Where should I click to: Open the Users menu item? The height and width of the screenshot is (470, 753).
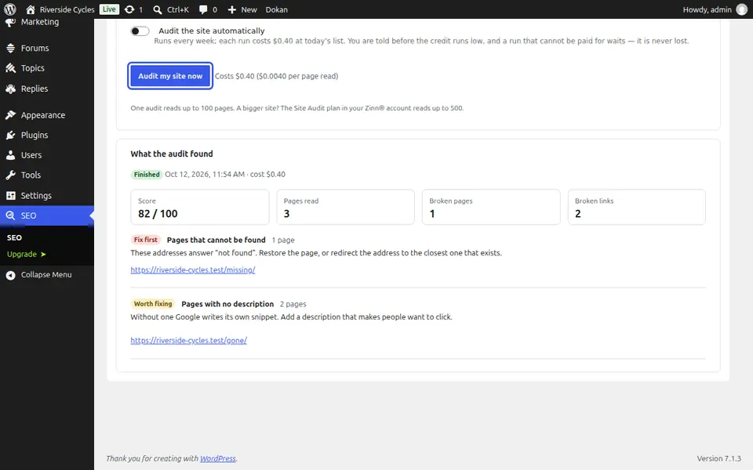click(x=46, y=155)
